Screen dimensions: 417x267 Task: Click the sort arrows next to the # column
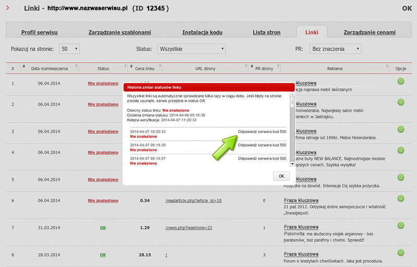pyautogui.click(x=23, y=68)
